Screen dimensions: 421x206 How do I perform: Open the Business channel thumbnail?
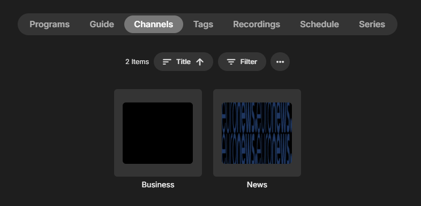coord(158,133)
